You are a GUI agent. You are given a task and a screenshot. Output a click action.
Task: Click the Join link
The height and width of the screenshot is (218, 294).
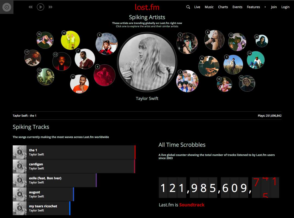[274, 7]
